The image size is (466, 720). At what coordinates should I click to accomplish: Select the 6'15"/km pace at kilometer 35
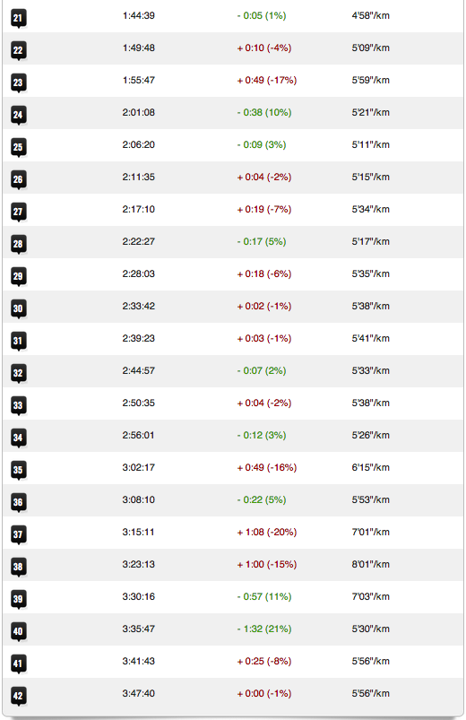(x=370, y=467)
